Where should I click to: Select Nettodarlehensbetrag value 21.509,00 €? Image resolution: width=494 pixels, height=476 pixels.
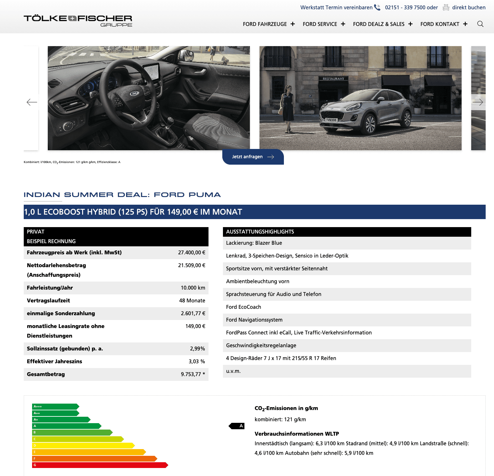click(x=192, y=265)
